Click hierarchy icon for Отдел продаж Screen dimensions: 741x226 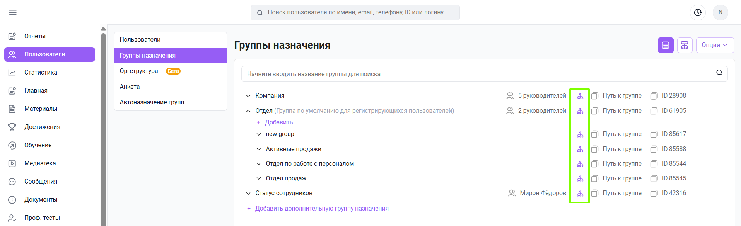pyautogui.click(x=580, y=178)
